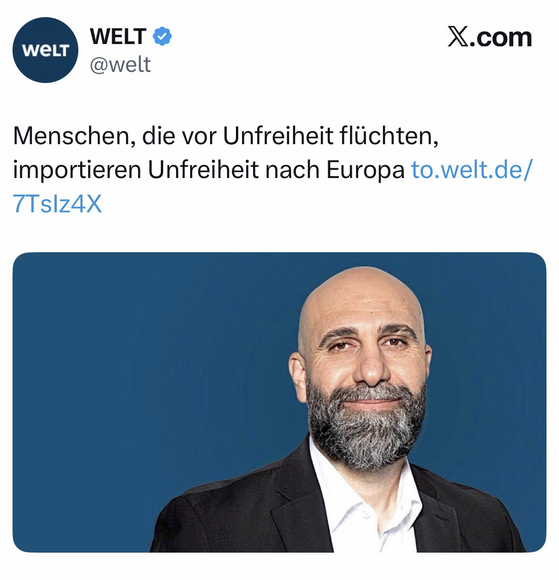Image resolution: width=559 pixels, height=580 pixels.
Task: Click the WELT wordmark inside the avatar
Action: tap(44, 50)
